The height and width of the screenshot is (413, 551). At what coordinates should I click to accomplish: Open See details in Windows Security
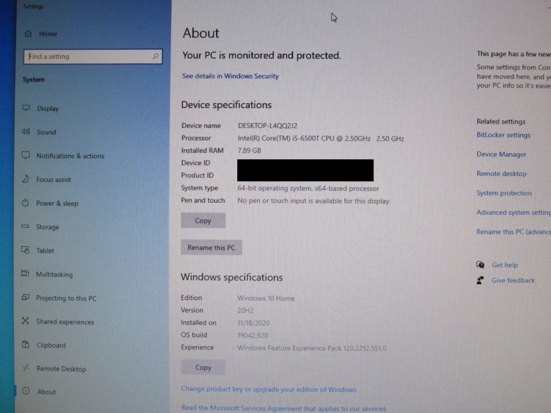point(230,76)
